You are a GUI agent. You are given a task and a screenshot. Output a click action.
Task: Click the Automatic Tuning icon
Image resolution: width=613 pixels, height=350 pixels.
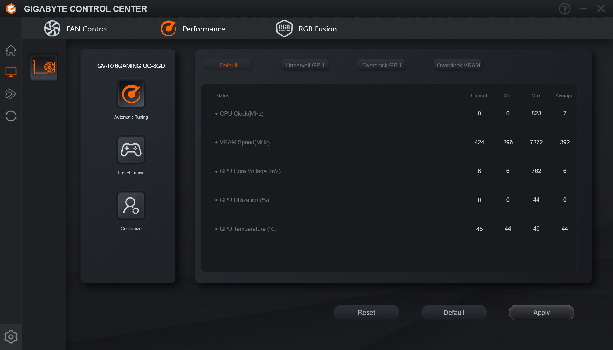tap(131, 94)
